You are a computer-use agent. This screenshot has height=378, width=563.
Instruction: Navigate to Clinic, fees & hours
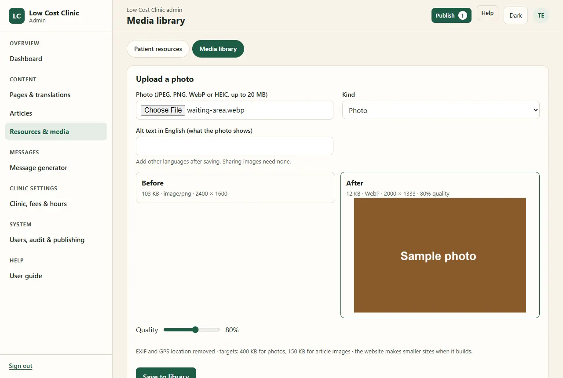click(56, 204)
